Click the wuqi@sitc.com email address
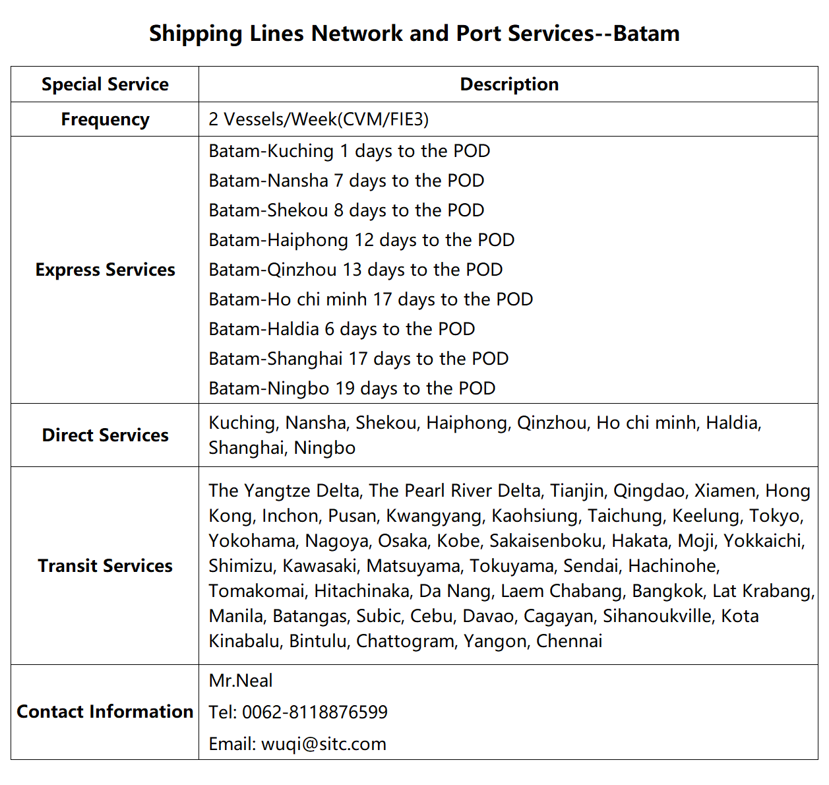 point(324,744)
